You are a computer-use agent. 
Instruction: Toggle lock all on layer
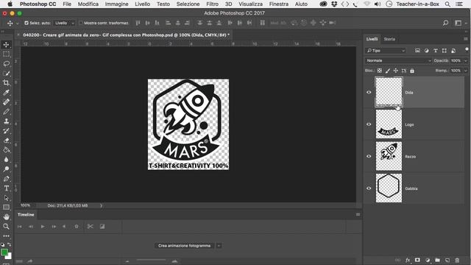tap(412, 71)
